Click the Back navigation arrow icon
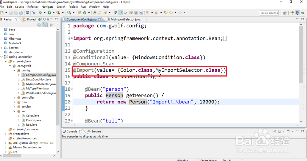 (171, 13)
